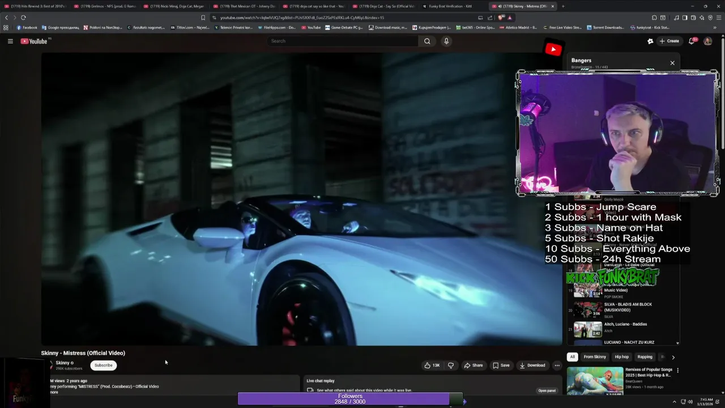Play SILVA - BLADIS AM BLOCK playlist item
The image size is (725, 408).
(x=623, y=310)
